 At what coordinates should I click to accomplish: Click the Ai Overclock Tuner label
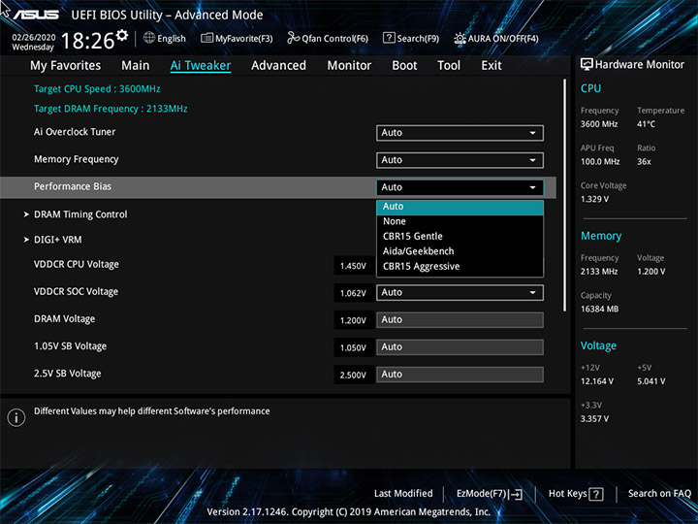point(75,132)
